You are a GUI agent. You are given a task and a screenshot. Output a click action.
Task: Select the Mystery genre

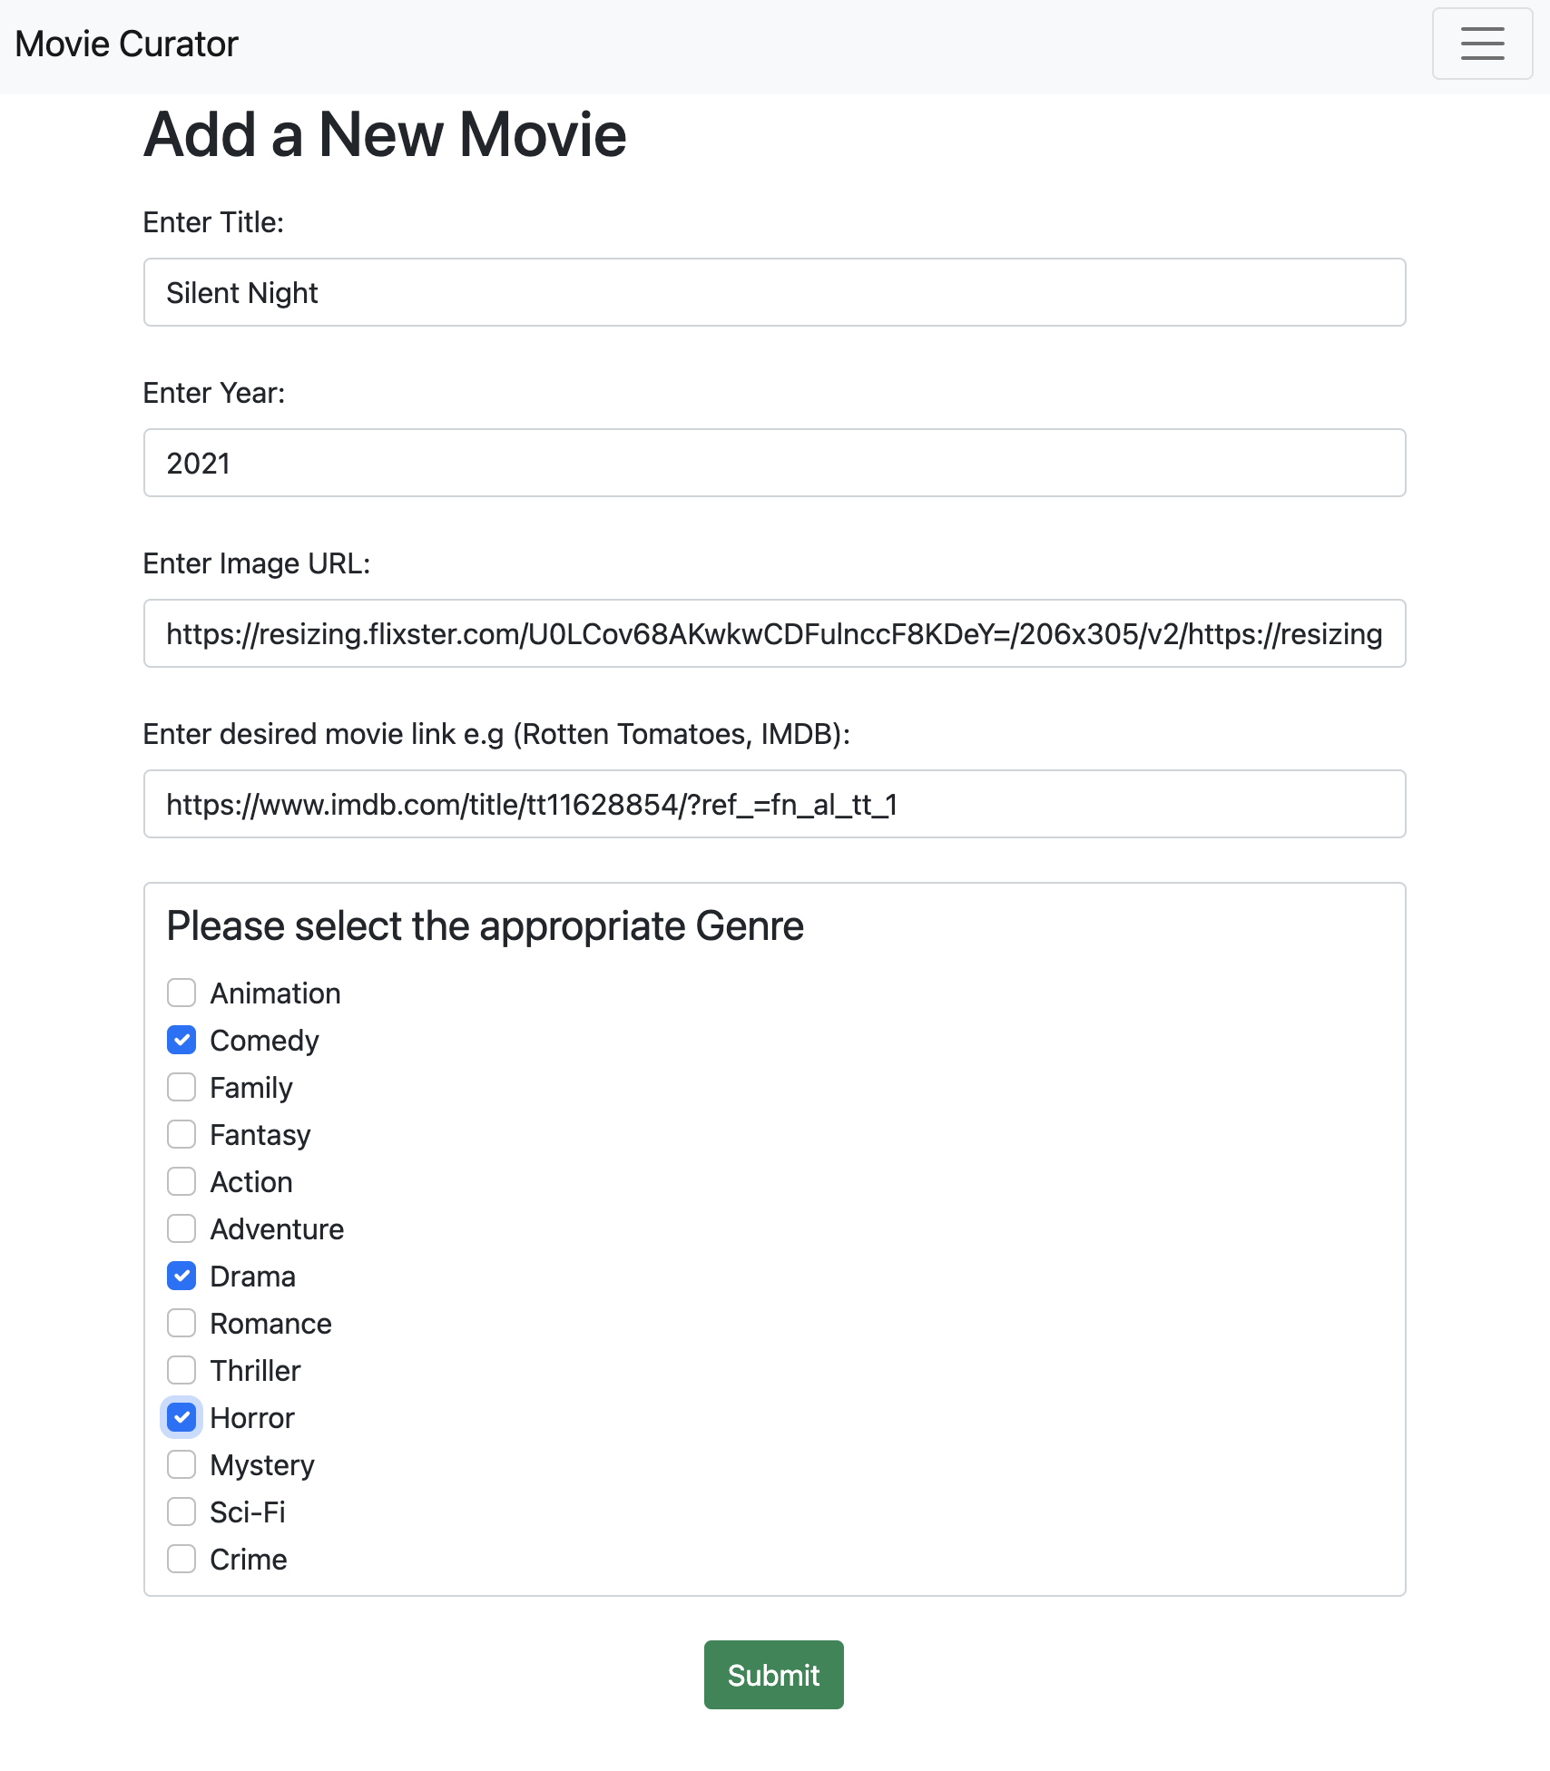pyautogui.click(x=181, y=1464)
